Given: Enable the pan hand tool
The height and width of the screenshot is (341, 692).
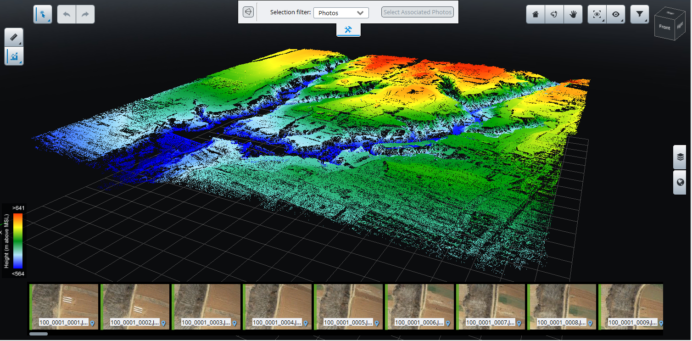Looking at the screenshot, I should (573, 14).
